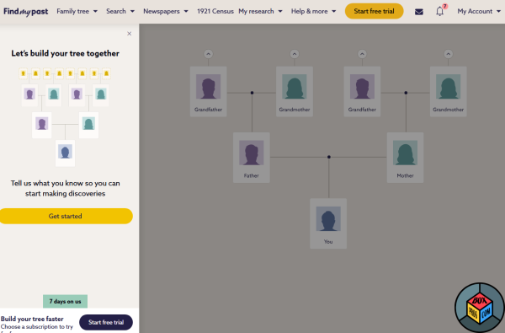Click the Build your tree faster heading
Image resolution: width=505 pixels, height=333 pixels.
(32, 319)
